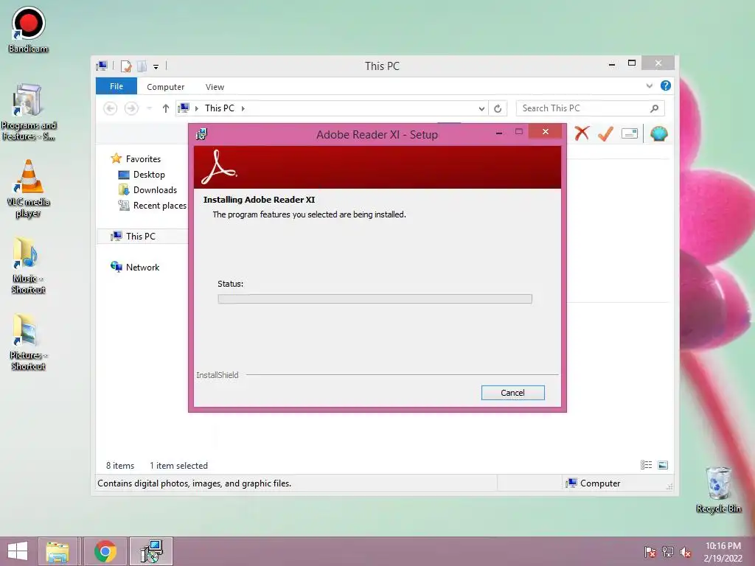Expand the ribbon with the chevron arrow
The height and width of the screenshot is (566, 755).
[649, 85]
